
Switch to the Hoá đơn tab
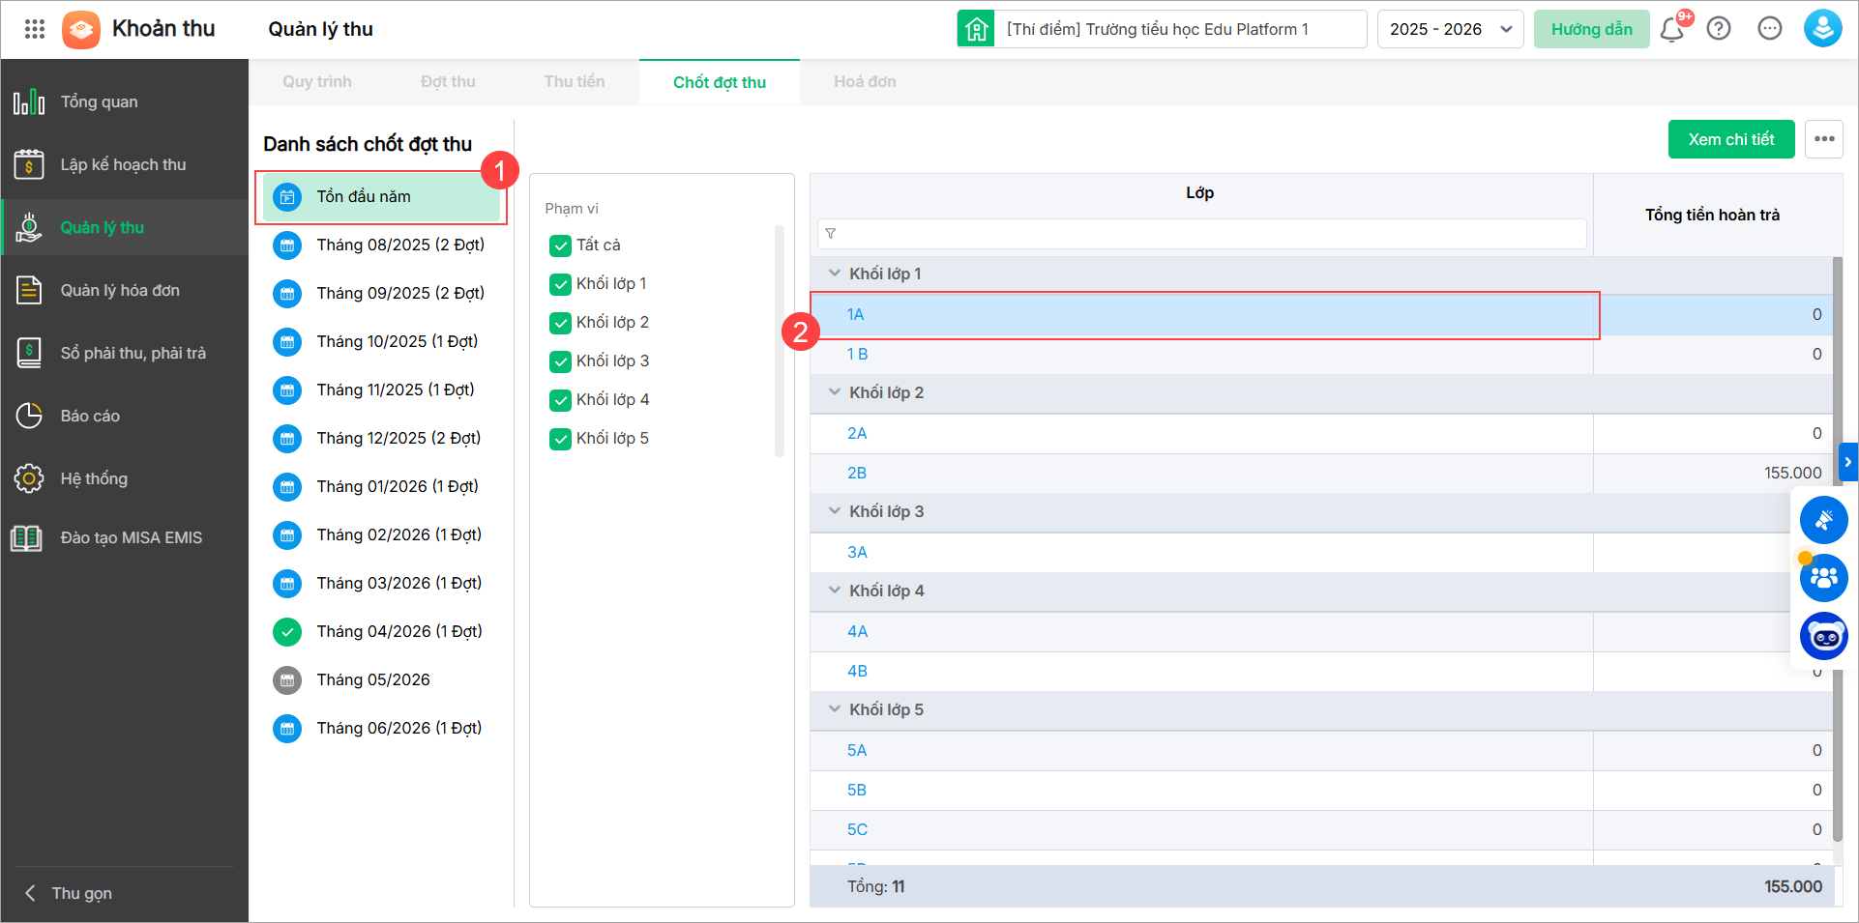point(865,82)
